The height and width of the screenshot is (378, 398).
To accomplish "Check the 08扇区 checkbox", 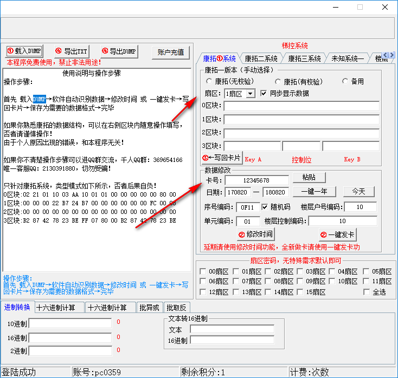I will 268,282.
